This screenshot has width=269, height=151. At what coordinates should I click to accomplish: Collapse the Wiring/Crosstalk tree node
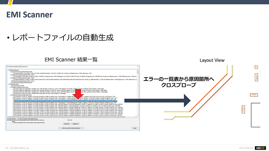[8, 84]
